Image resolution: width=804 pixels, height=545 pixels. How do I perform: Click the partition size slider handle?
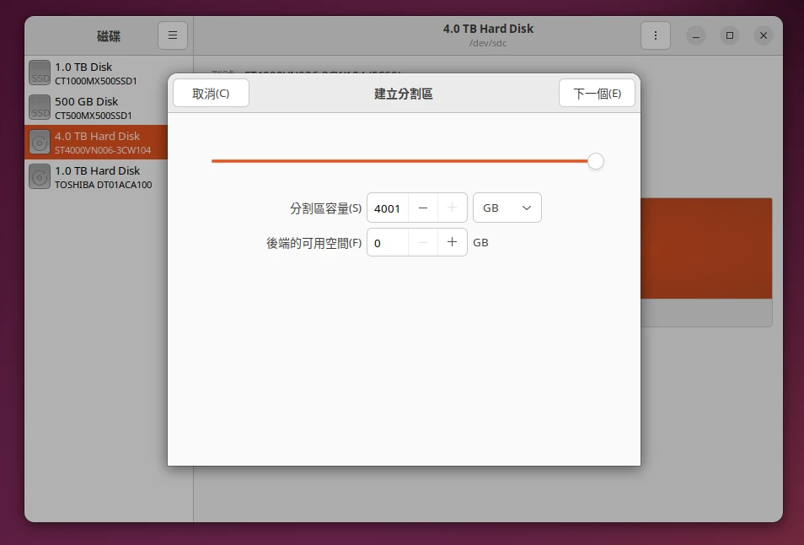pyautogui.click(x=596, y=161)
